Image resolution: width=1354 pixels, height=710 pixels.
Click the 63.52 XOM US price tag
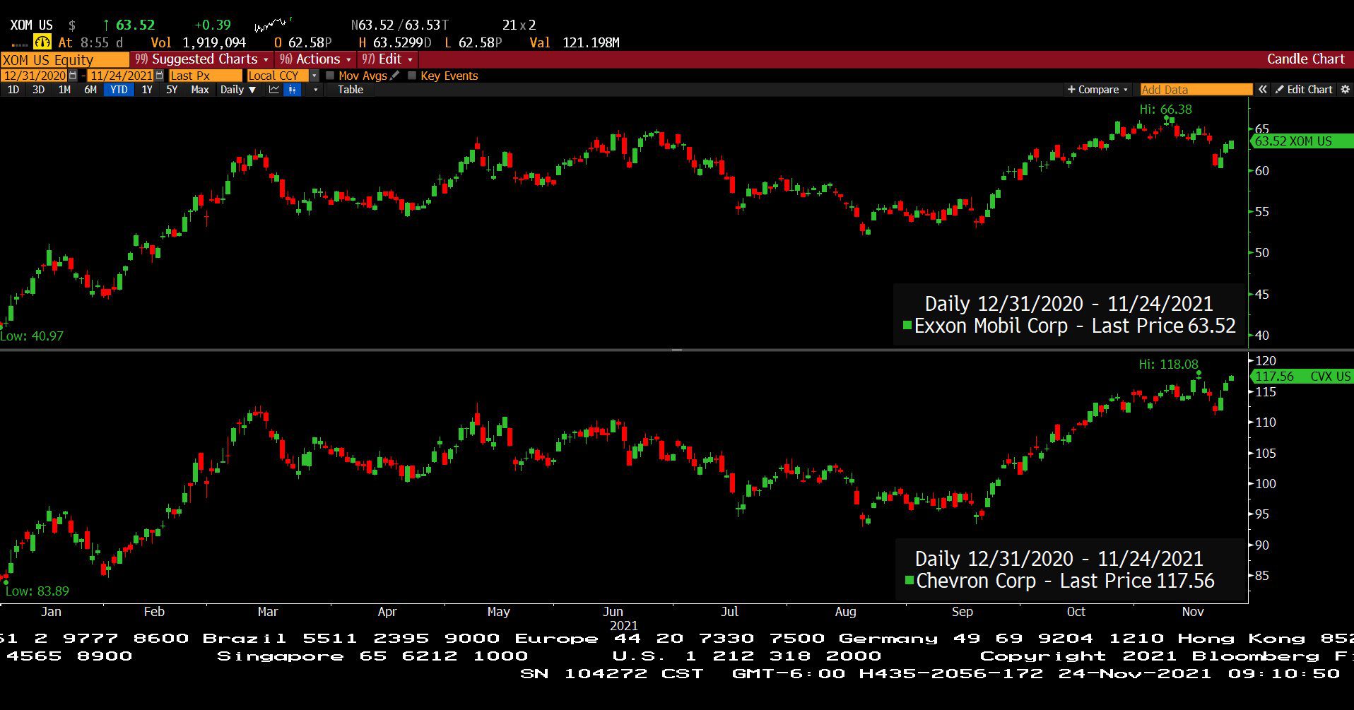click(x=1302, y=141)
